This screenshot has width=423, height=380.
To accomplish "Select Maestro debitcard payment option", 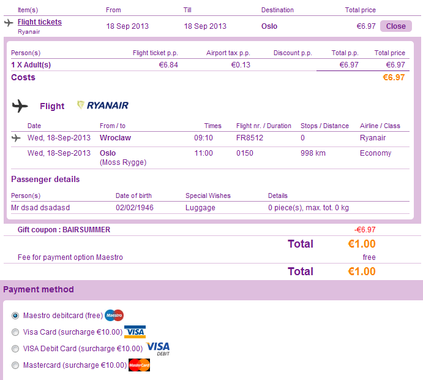I will pos(15,316).
